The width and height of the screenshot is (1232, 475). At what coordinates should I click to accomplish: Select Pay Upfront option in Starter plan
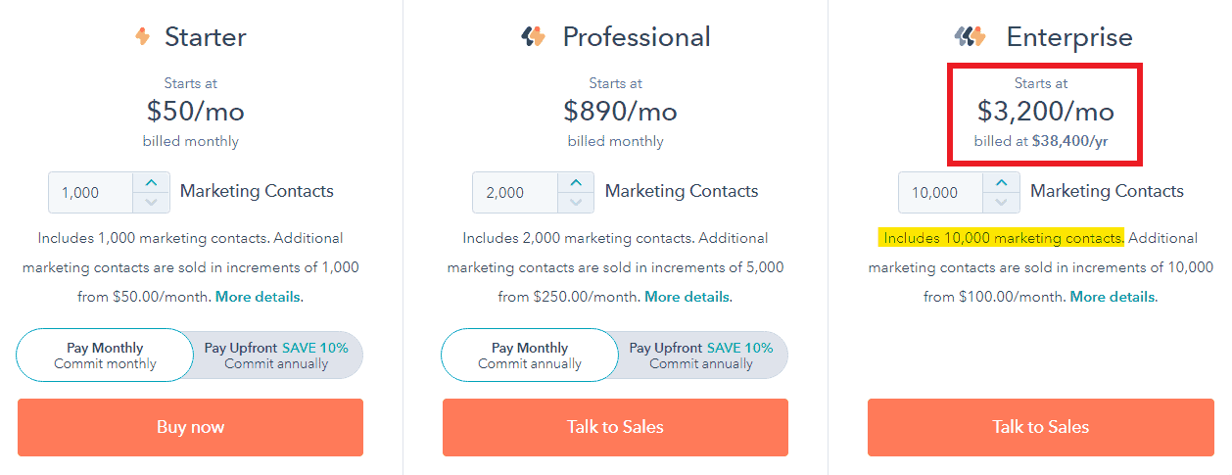[278, 355]
